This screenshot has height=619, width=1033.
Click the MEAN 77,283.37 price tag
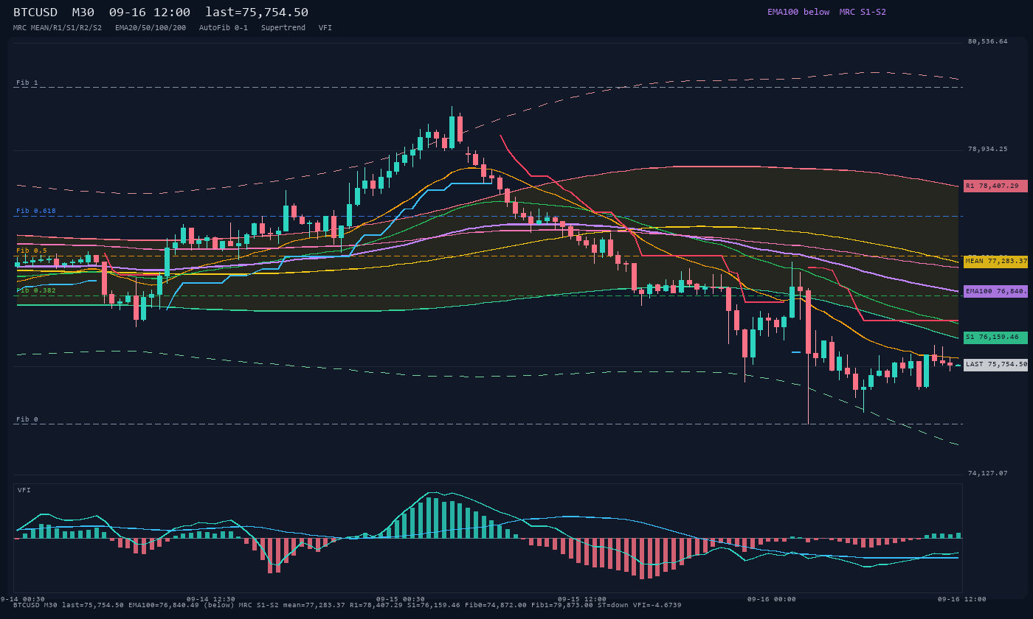click(995, 262)
